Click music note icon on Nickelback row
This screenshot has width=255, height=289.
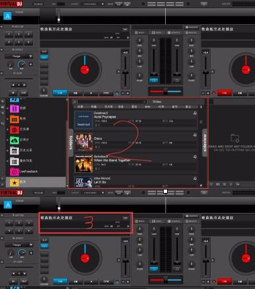[x=195, y=157]
